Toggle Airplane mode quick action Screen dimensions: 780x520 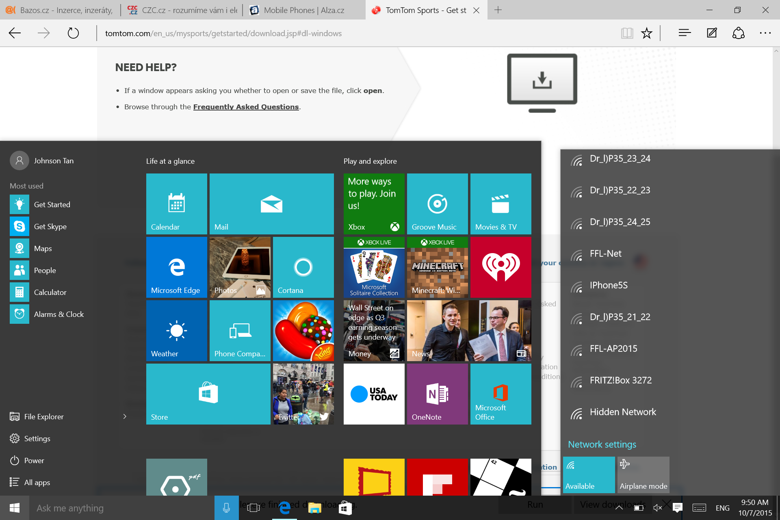[x=643, y=474]
